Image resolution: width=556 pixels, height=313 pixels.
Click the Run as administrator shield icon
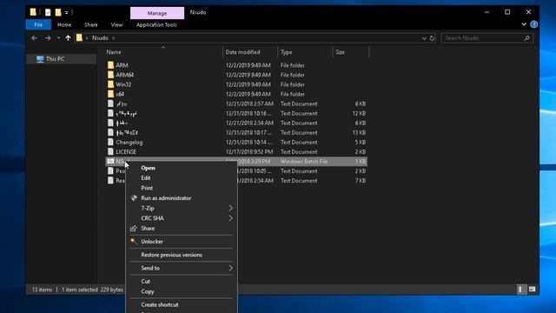(134, 198)
